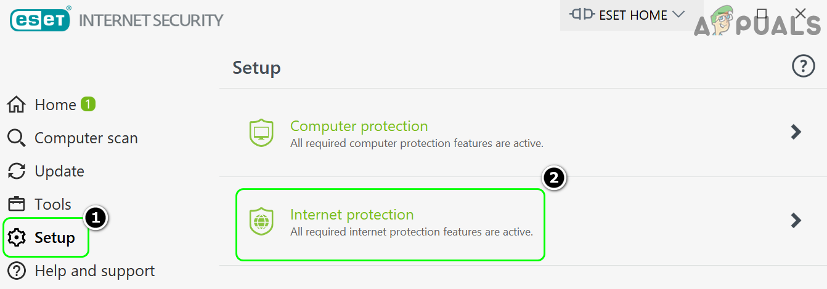
Task: Open the Internet protection title link
Action: pyautogui.click(x=352, y=215)
